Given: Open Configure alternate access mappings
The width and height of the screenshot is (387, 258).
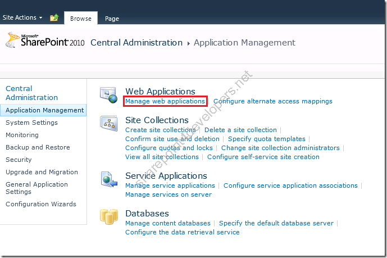Looking at the screenshot, I should [273, 101].
